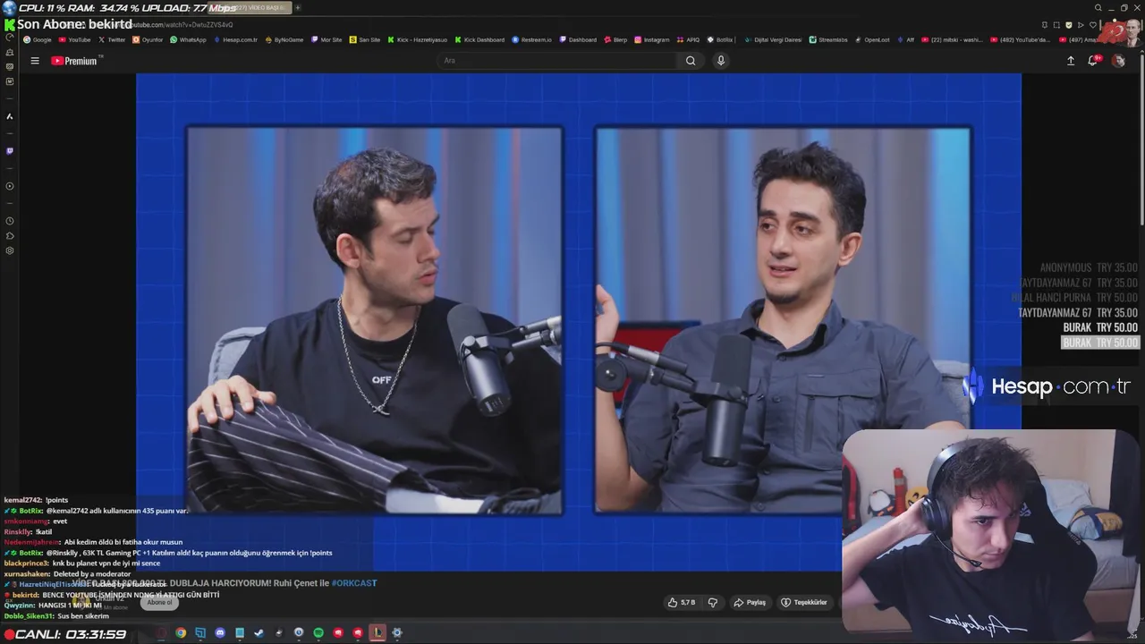
Task: Open the Streamlabs bookmark
Action: coord(828,39)
